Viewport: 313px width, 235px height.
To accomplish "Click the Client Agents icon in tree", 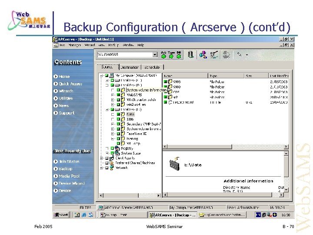I will click(112, 158).
